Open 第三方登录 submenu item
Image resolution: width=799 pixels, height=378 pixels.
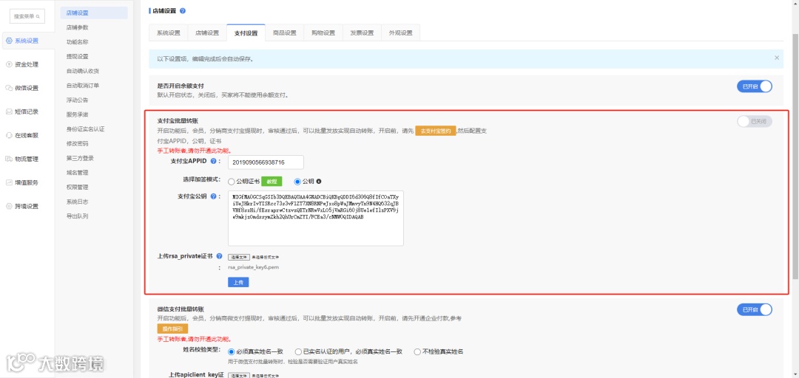[x=80, y=158]
